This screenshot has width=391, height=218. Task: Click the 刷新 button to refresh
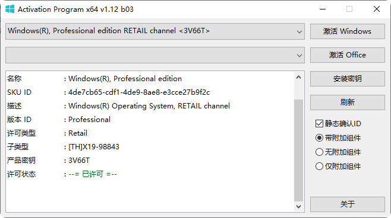[x=348, y=102]
